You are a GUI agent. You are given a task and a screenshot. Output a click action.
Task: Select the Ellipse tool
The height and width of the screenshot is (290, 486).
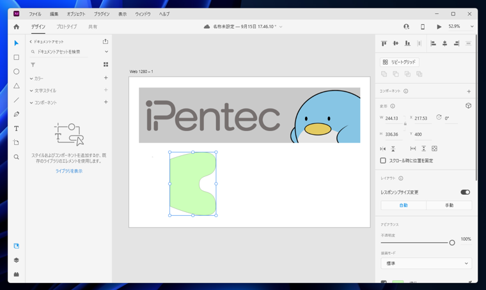click(x=17, y=72)
